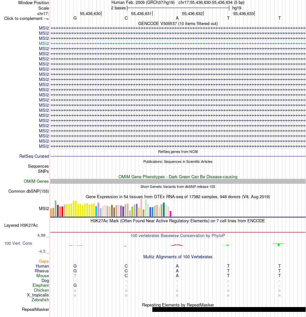Click the SNPs label
This screenshot has width=306, height=317.
tap(43, 171)
